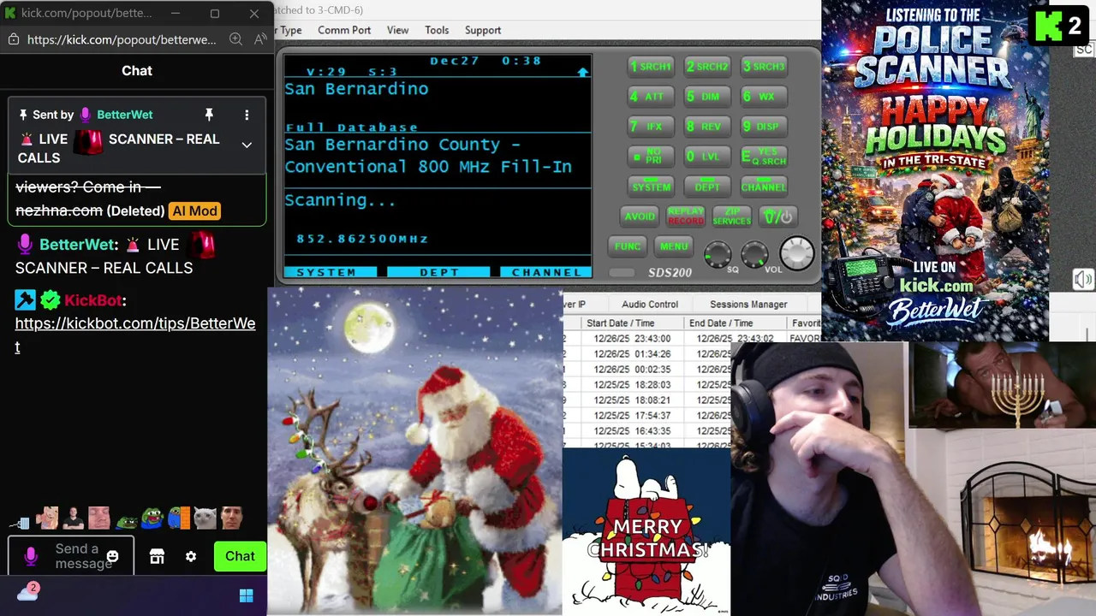
Task: Open BetterWet profile in pinned message
Action: click(x=125, y=115)
